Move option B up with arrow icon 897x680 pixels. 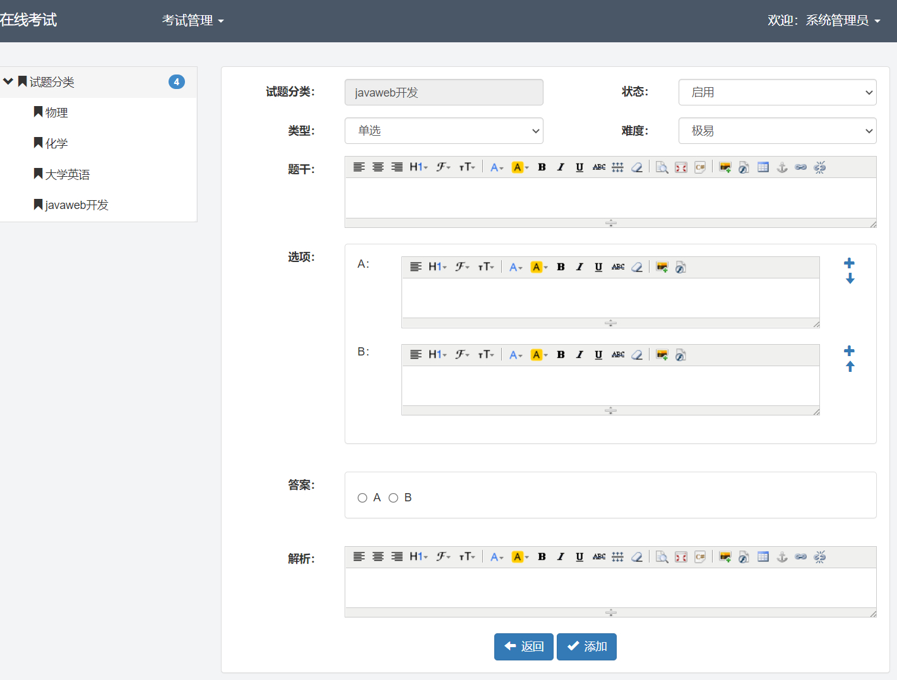[850, 367]
